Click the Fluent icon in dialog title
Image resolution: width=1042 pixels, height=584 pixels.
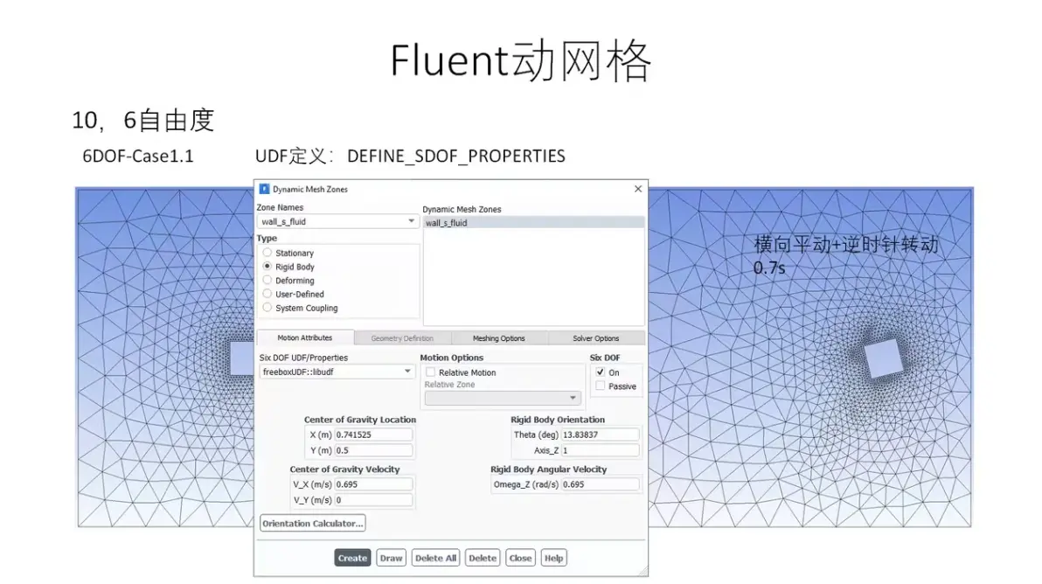[x=264, y=190]
